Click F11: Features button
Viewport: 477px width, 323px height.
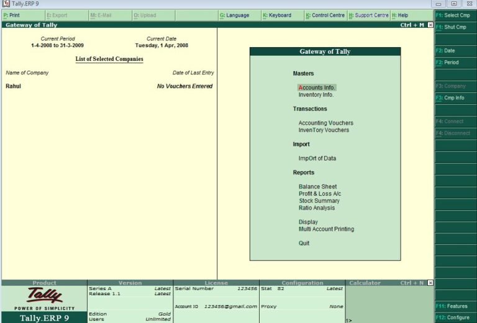pyautogui.click(x=455, y=306)
